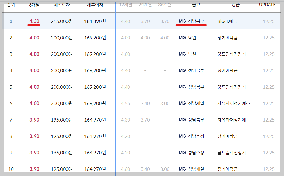The width and height of the screenshot is (284, 176).
Task: Click the MG icon for 성남수정 in rank 8
Action: tap(182, 136)
